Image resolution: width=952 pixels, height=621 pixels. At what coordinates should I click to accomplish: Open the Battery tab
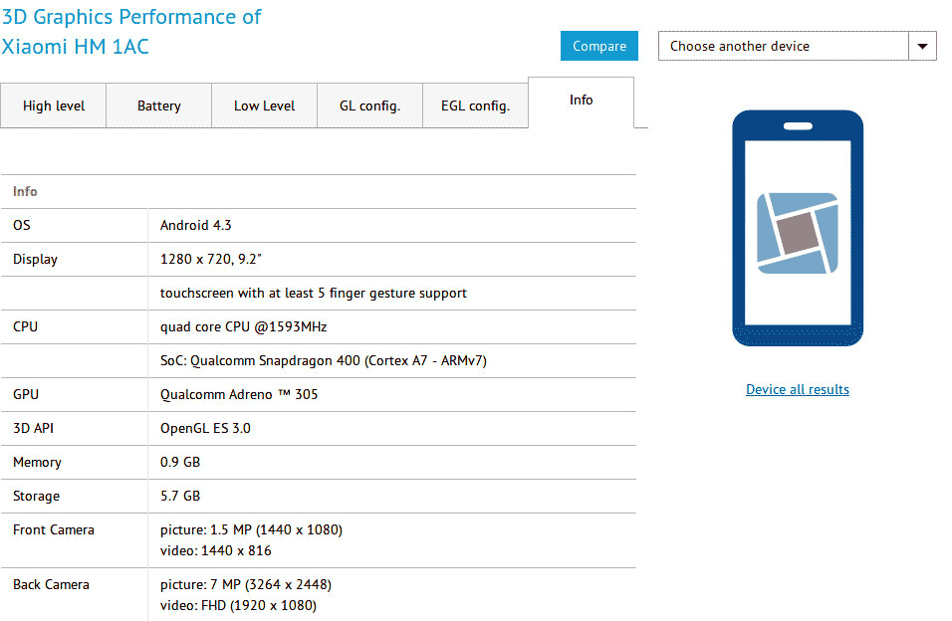coord(159,106)
